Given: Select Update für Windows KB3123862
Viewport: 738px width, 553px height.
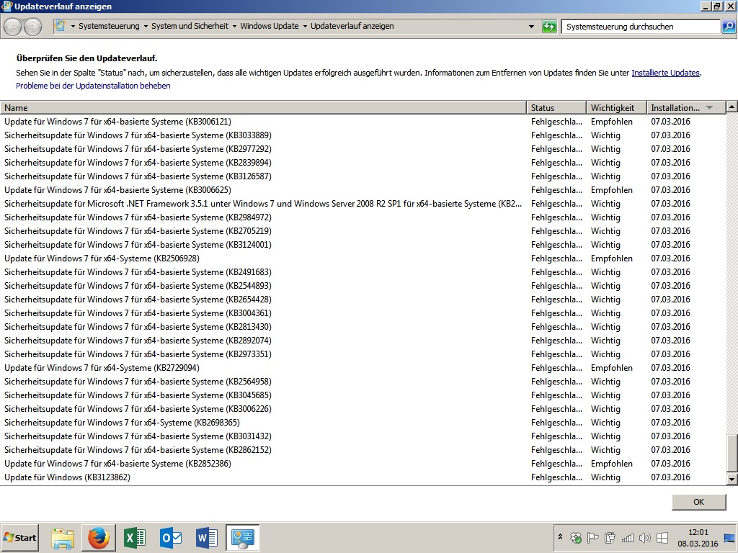Looking at the screenshot, I should pyautogui.click(x=363, y=477).
